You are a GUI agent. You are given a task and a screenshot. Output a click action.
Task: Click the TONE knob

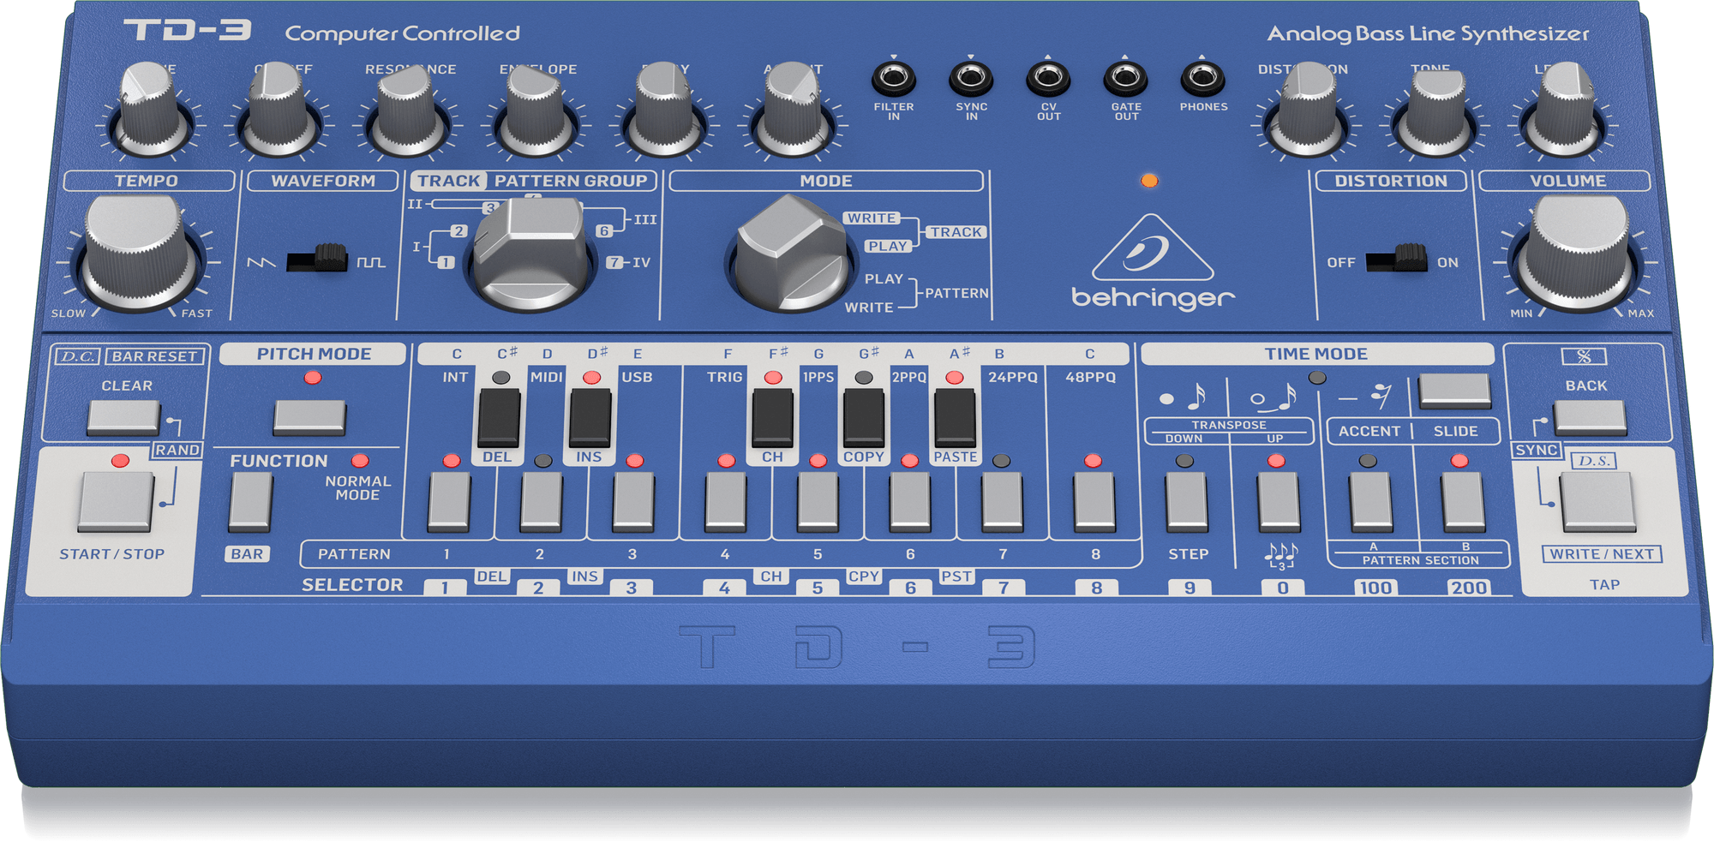(1435, 111)
